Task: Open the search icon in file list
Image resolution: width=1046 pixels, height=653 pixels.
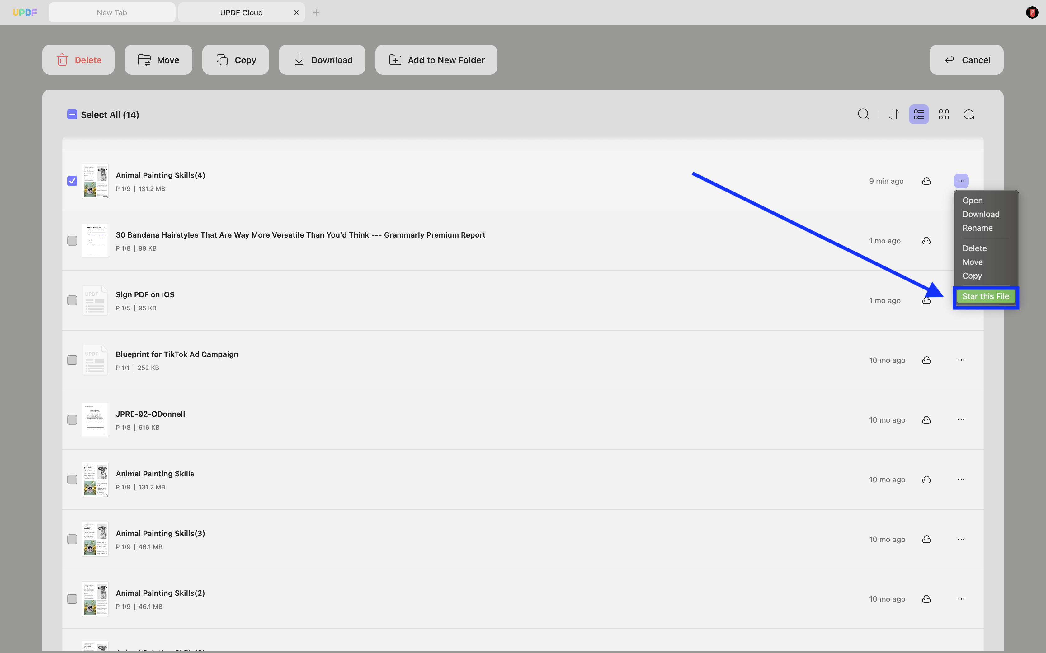Action: 863,114
